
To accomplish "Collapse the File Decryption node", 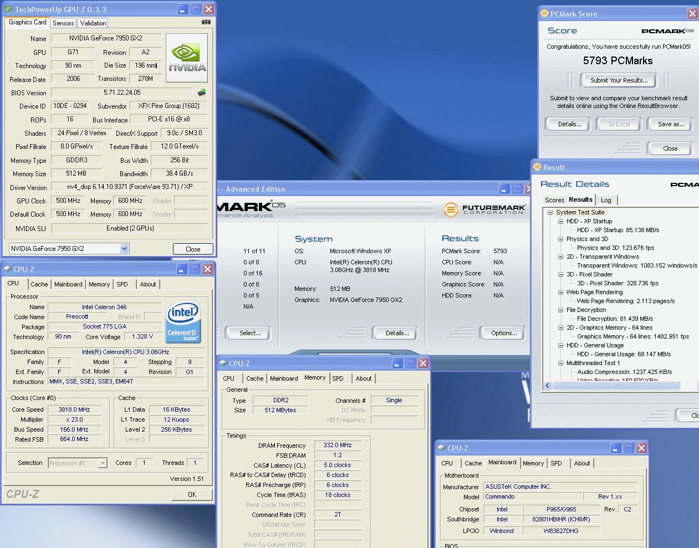I will [x=560, y=310].
